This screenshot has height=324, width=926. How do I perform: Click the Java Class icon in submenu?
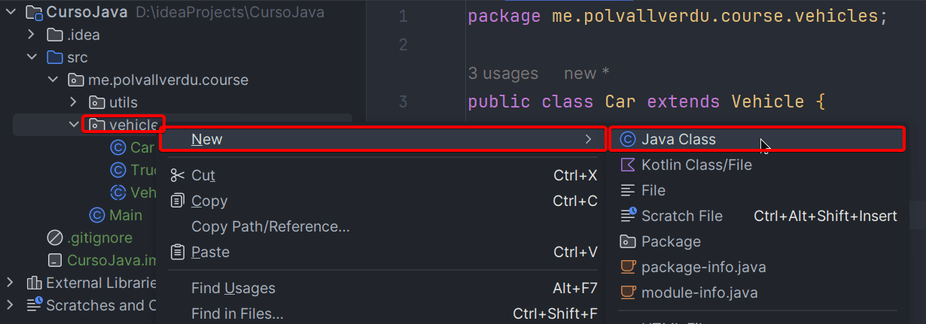pyautogui.click(x=626, y=139)
